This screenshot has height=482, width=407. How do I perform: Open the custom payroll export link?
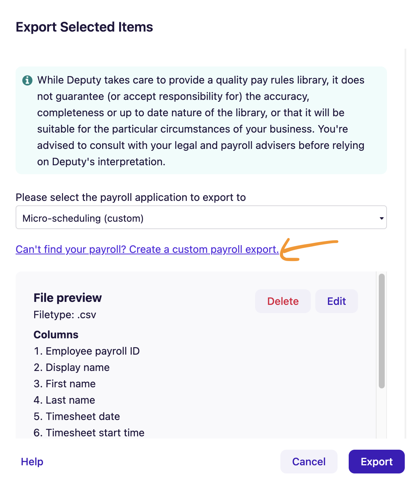pos(147,249)
